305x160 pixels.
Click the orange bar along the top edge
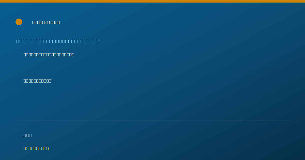pos(152,1)
